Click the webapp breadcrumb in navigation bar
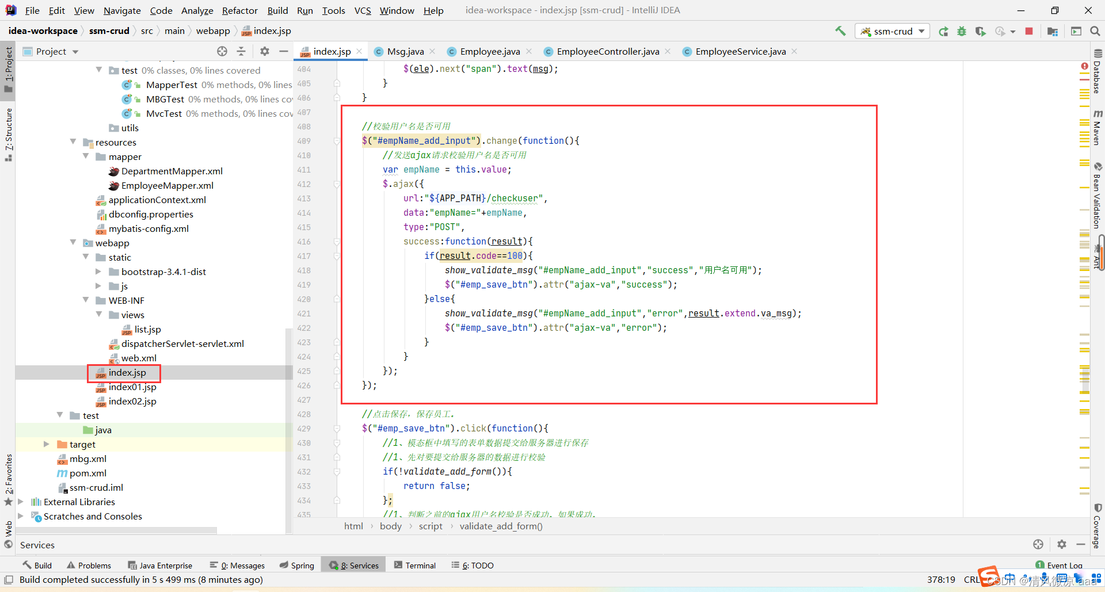 (x=213, y=31)
